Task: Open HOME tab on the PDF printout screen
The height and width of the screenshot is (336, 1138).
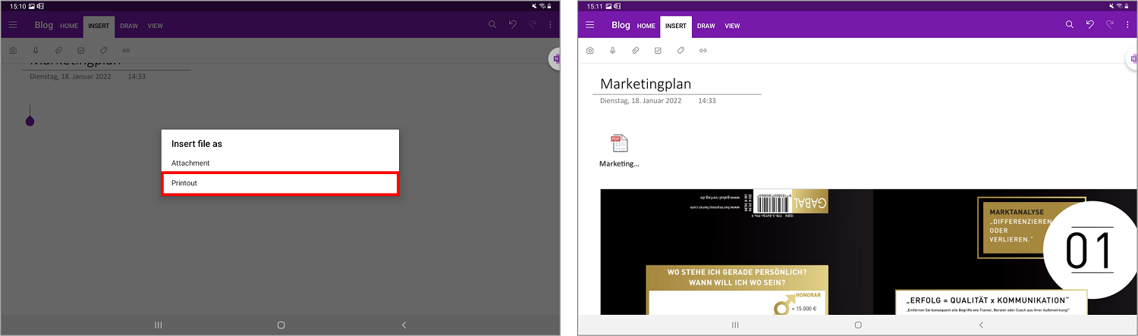Action: [646, 26]
